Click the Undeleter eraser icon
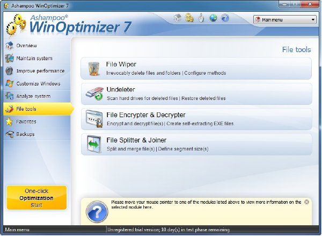Viewport: 322px width, 236px height. click(94, 94)
